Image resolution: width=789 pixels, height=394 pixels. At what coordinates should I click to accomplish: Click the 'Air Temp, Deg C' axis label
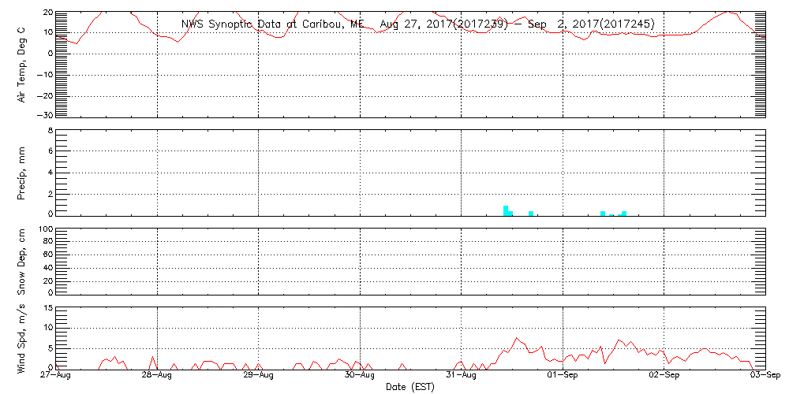pos(21,65)
